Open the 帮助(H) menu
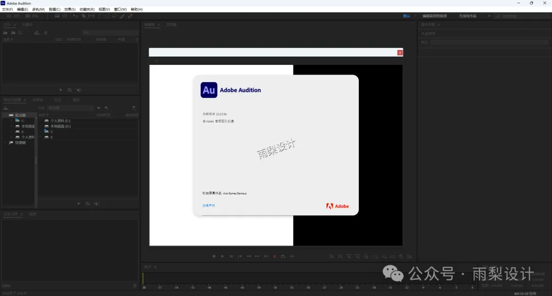 coord(136,10)
